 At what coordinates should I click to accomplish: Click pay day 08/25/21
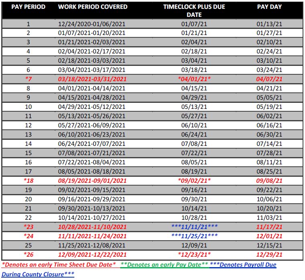269,171
